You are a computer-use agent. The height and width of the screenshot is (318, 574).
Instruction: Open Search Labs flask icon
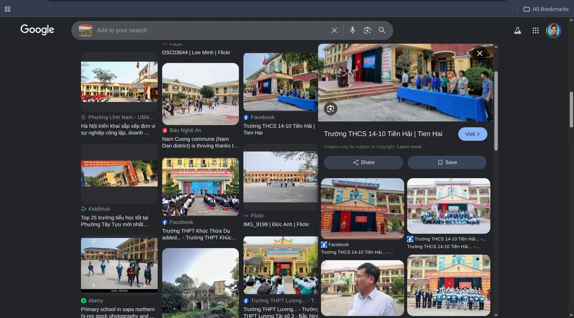[x=518, y=30]
